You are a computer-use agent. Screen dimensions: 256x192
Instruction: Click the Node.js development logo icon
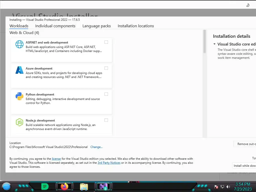[19, 122]
